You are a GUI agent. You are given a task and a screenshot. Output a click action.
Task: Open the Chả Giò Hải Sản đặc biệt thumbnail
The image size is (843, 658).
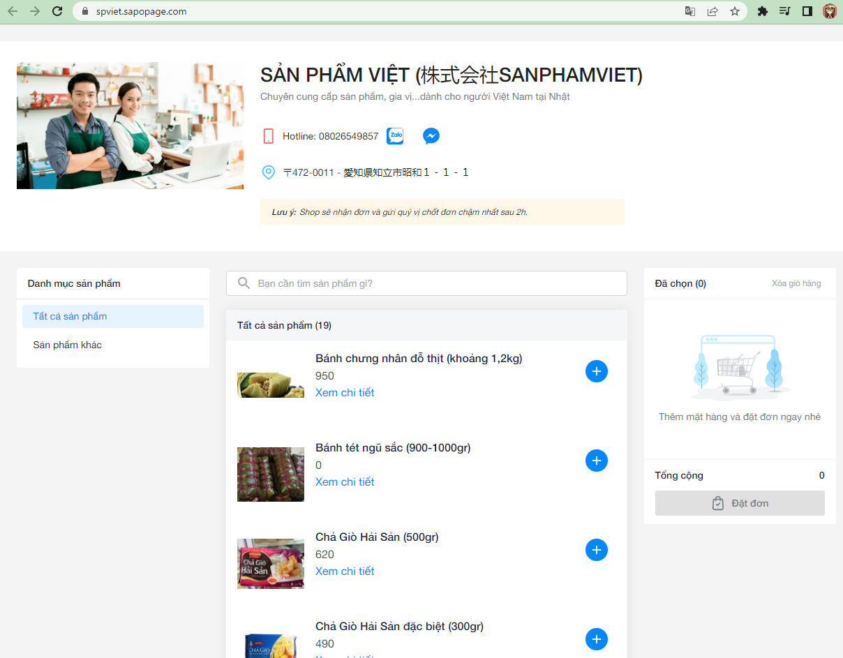[271, 645]
